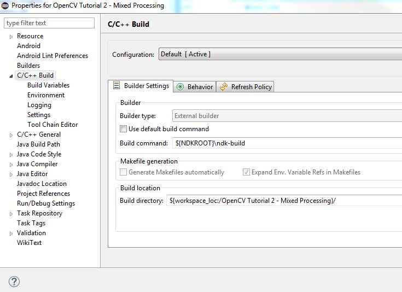
Task: Select Builders in the tree
Action: pyautogui.click(x=28, y=66)
